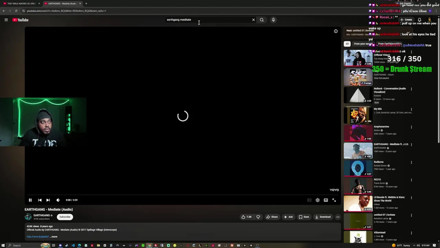Open the options menu for Redbone
Screen dimensions: 440x248
411,162
